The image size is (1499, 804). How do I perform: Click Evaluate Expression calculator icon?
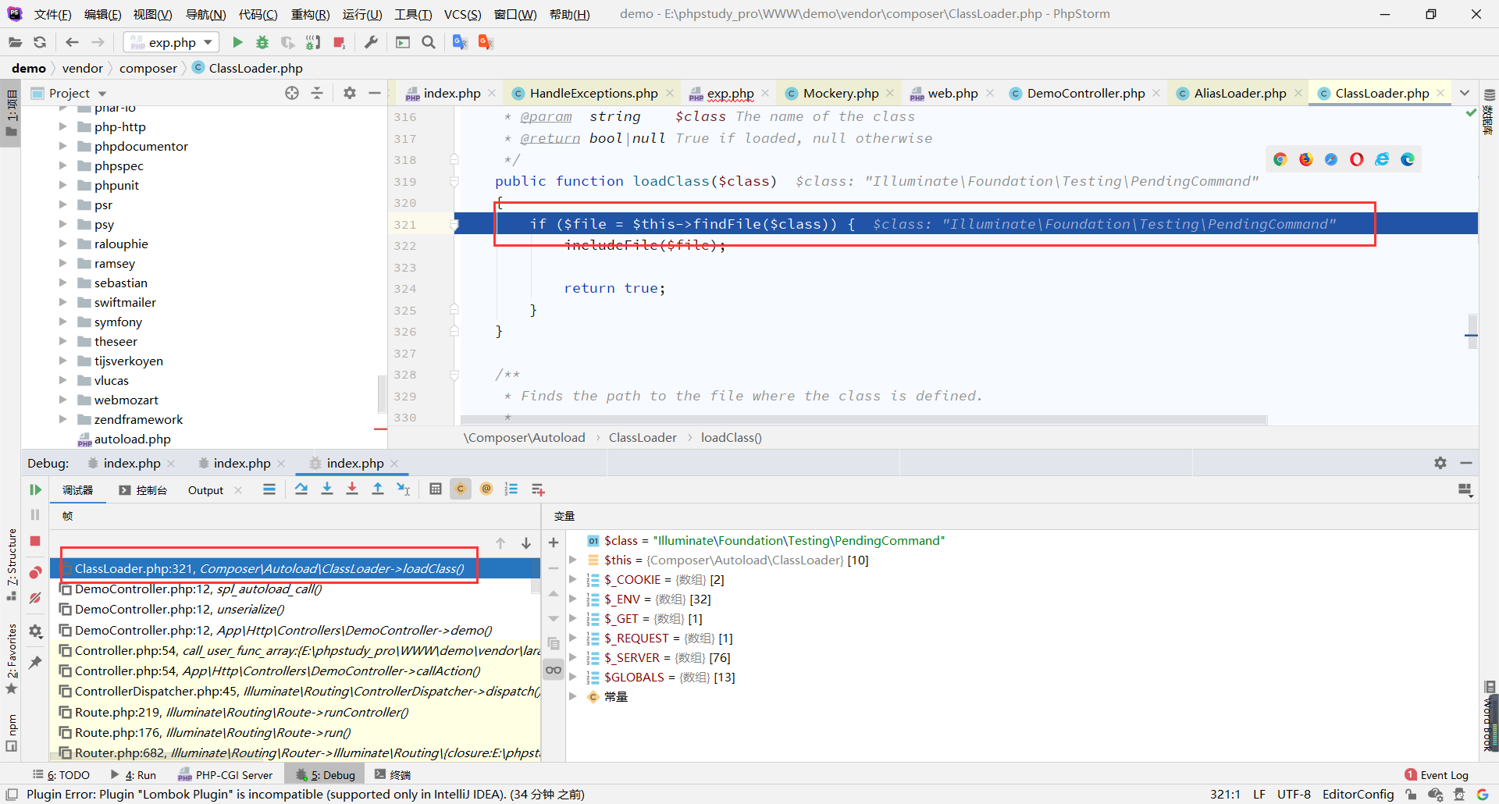(436, 489)
